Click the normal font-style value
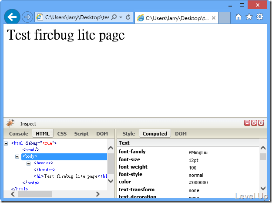 coord(196,175)
